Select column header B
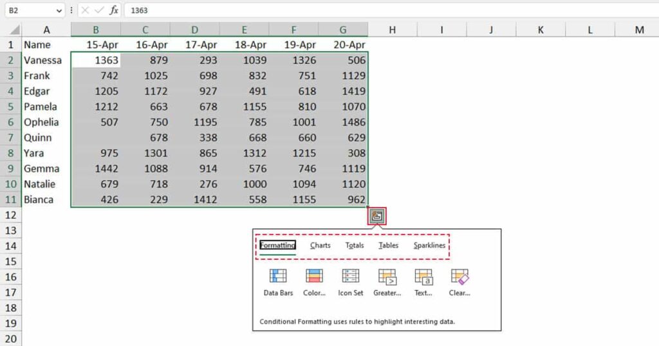Viewport: 659px width, 346px height. tap(96, 30)
